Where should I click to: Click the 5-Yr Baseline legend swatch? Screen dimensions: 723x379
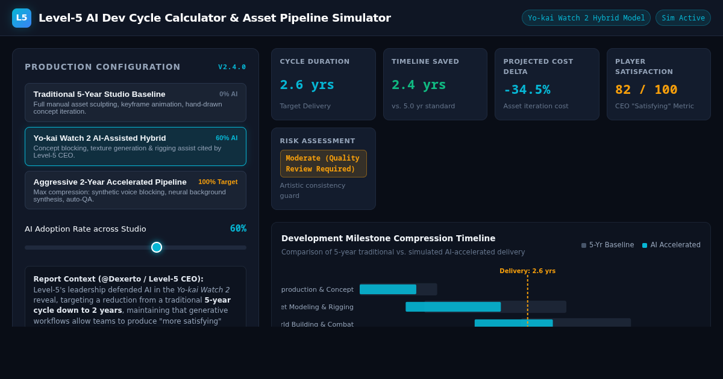click(x=584, y=245)
